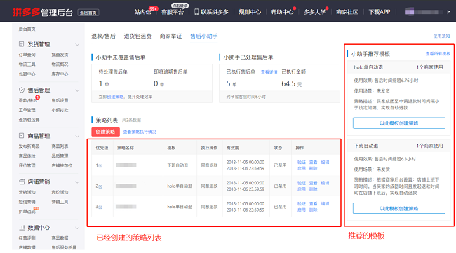Open 站内信 in the top navigation
The height and width of the screenshot is (253, 456).
point(142,12)
